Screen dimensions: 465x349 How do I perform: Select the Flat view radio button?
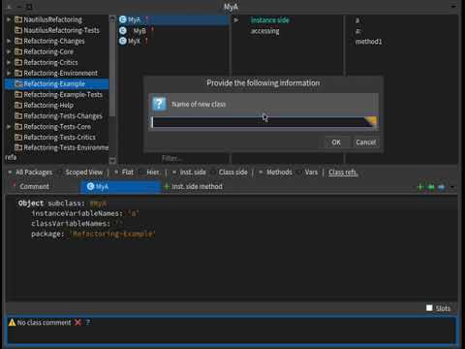coord(116,173)
